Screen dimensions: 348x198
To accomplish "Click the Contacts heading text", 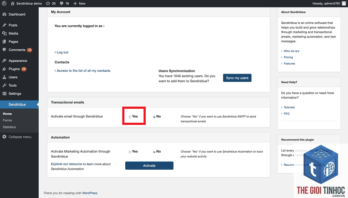I will pos(62,62).
